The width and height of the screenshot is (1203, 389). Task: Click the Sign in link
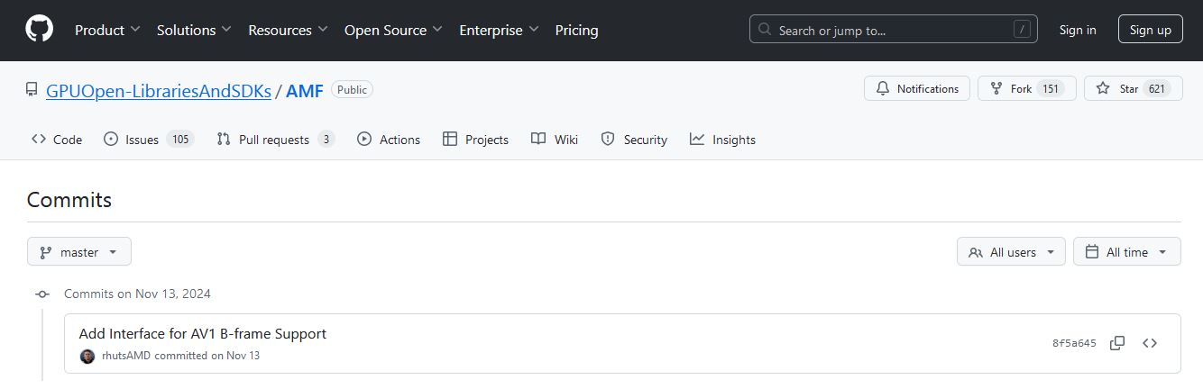(x=1078, y=30)
